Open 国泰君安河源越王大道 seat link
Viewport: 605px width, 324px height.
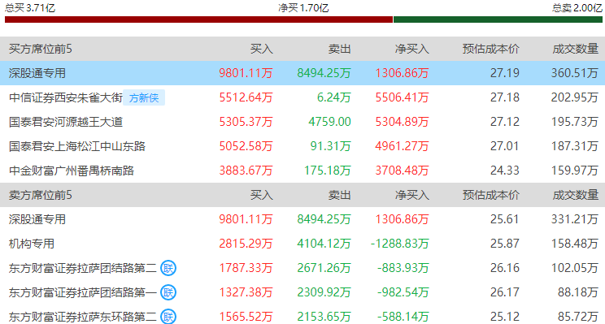tap(66, 122)
